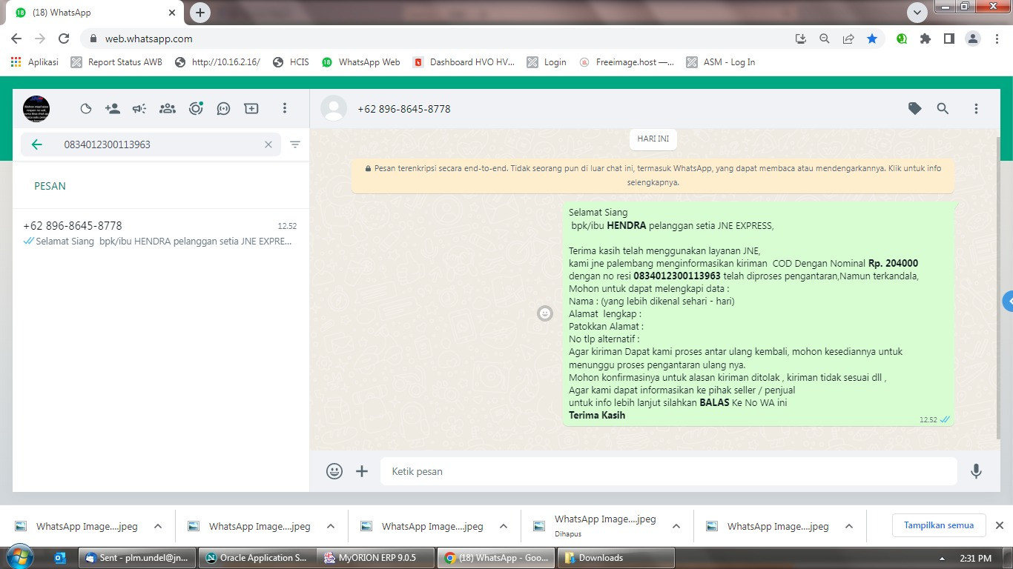Click Tampilkan semua downloads button

[x=939, y=525]
